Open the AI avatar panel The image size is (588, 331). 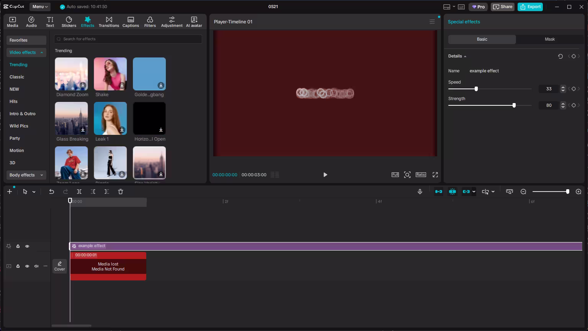tap(194, 22)
